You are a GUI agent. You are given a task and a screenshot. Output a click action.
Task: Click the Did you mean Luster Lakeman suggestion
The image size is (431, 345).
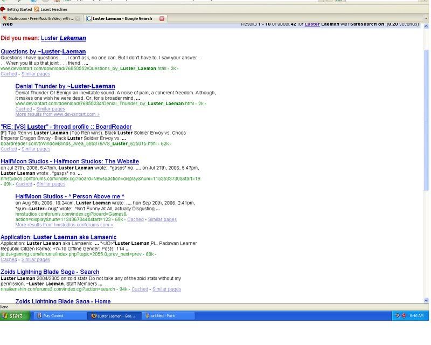64,38
